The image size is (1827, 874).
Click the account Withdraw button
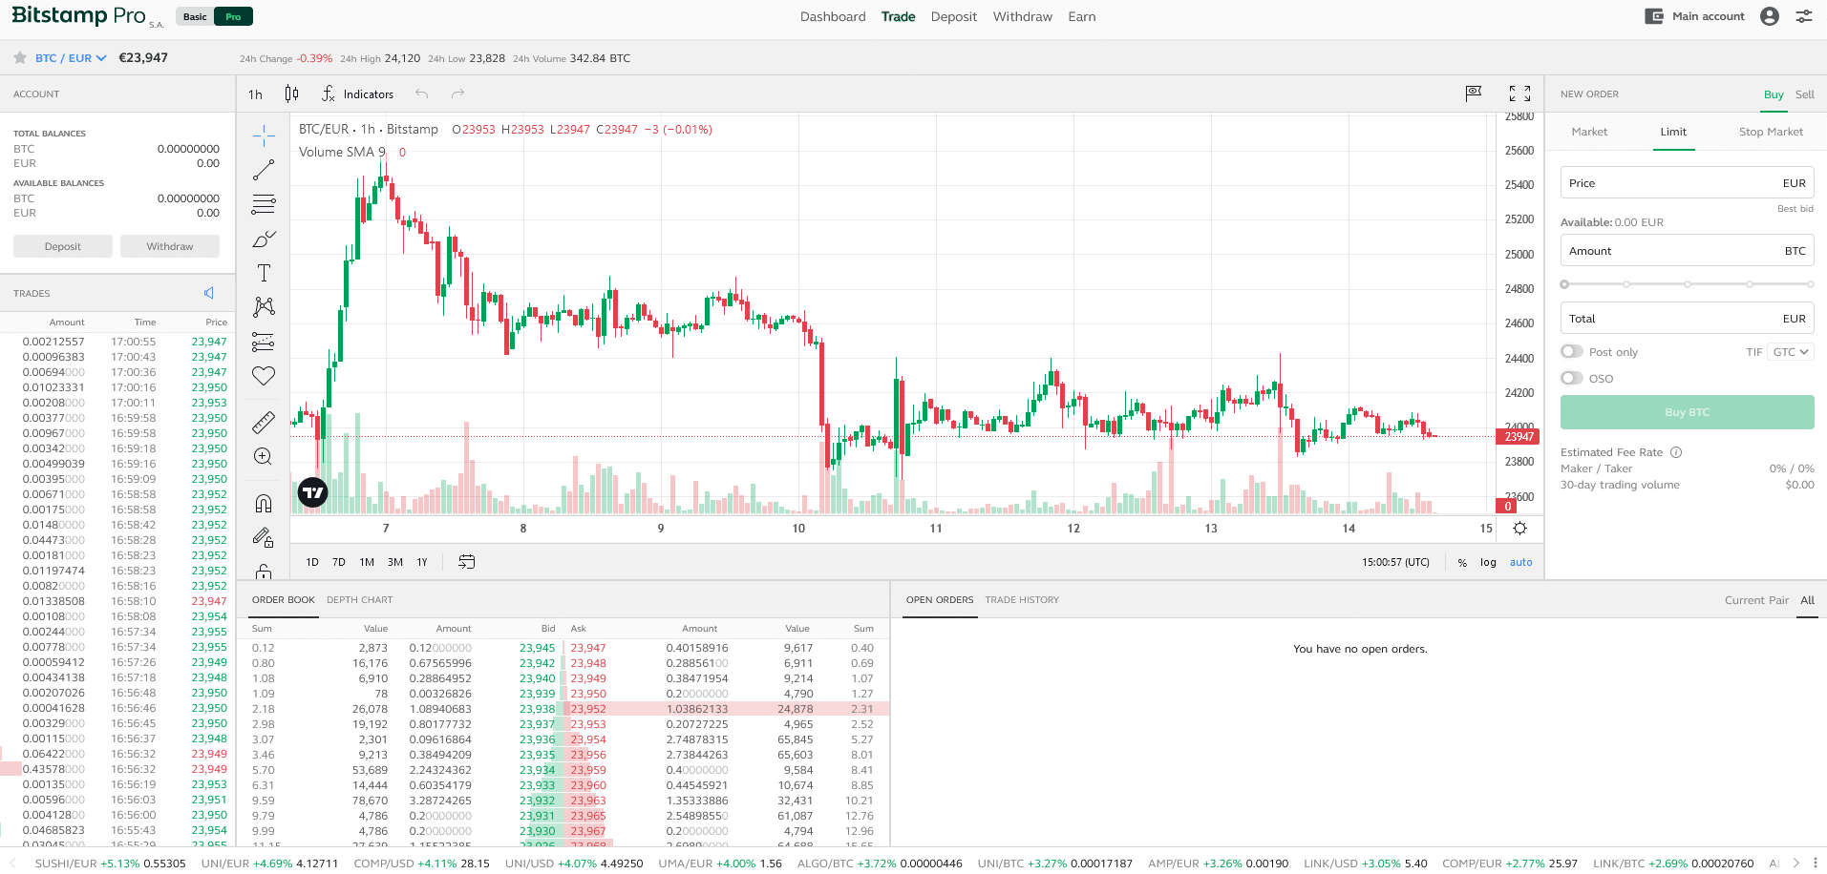pyautogui.click(x=170, y=246)
